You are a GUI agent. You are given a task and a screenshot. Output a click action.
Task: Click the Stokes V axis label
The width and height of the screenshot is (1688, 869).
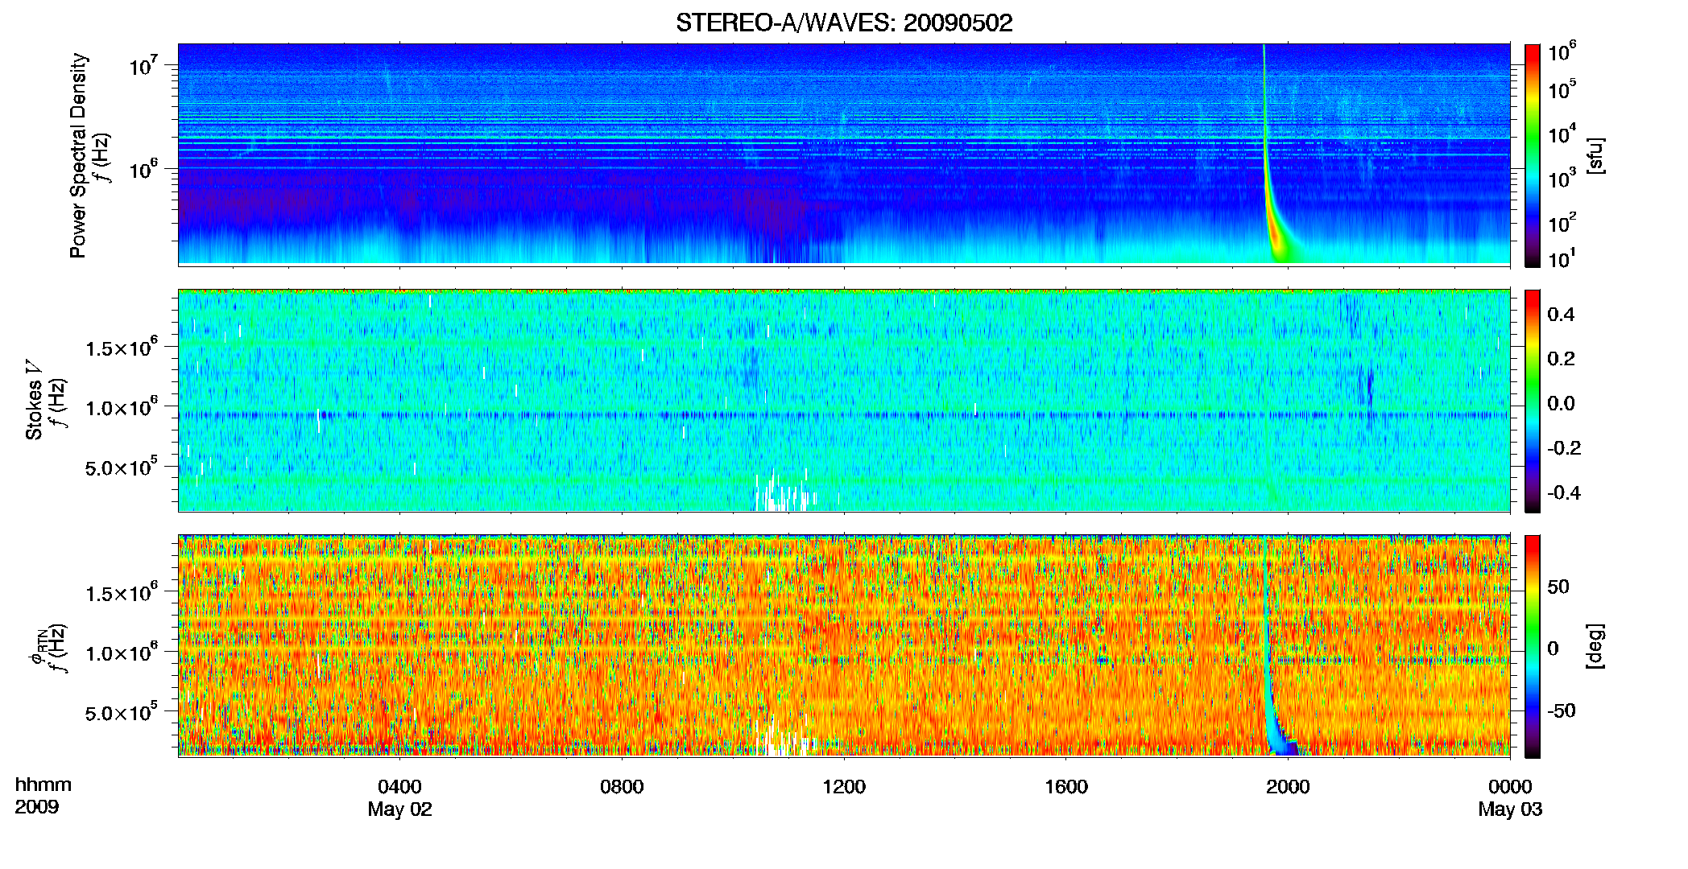[x=34, y=400]
